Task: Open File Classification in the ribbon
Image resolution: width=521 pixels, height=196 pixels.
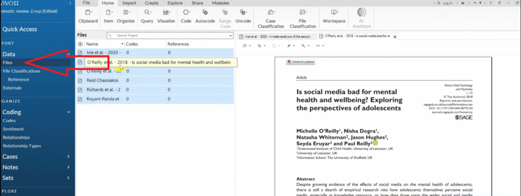Action: point(302,19)
